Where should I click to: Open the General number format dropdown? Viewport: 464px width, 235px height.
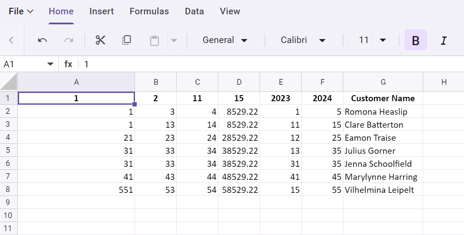(225, 40)
